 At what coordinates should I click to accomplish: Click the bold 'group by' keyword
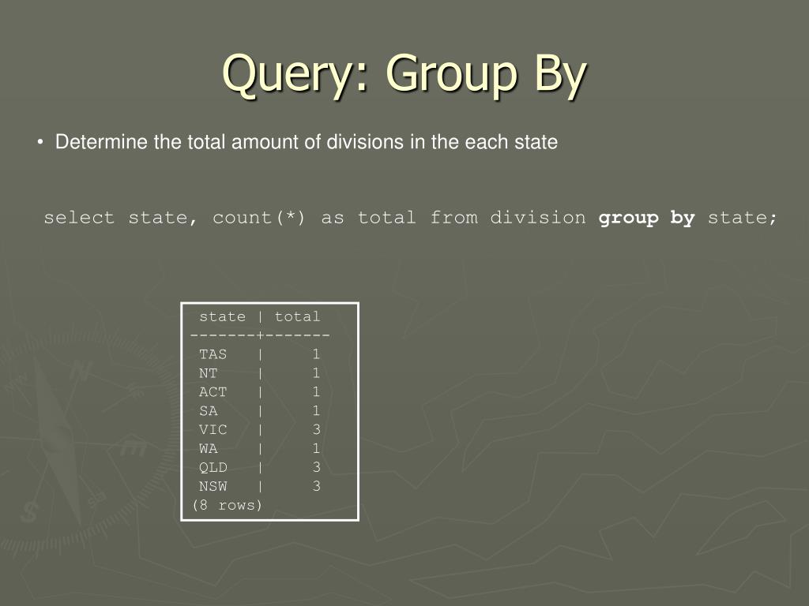(x=646, y=218)
